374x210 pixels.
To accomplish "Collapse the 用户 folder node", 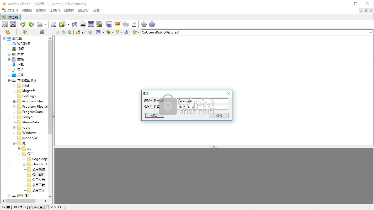I will (14, 143).
